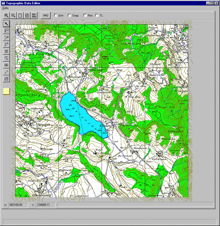Select the arrow pointer tool
The width and height of the screenshot is (220, 226).
point(7,24)
